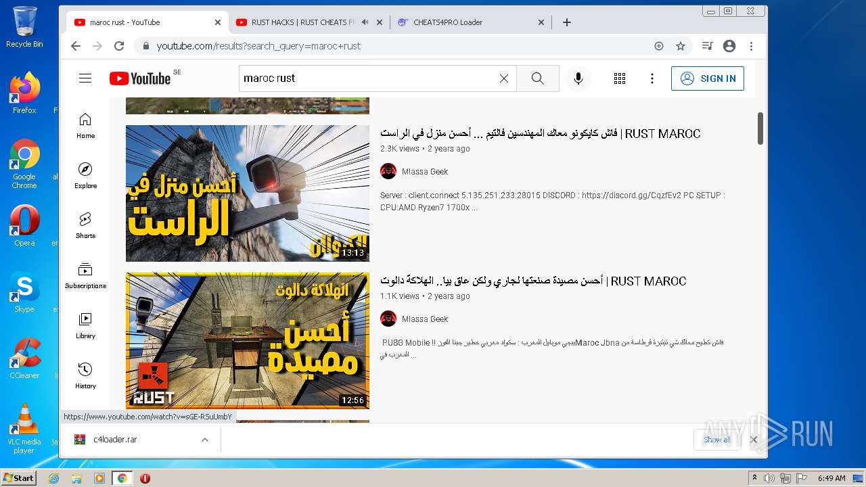Click the page vertical scrollbar thumb
This screenshot has width=866, height=487.
click(x=760, y=129)
